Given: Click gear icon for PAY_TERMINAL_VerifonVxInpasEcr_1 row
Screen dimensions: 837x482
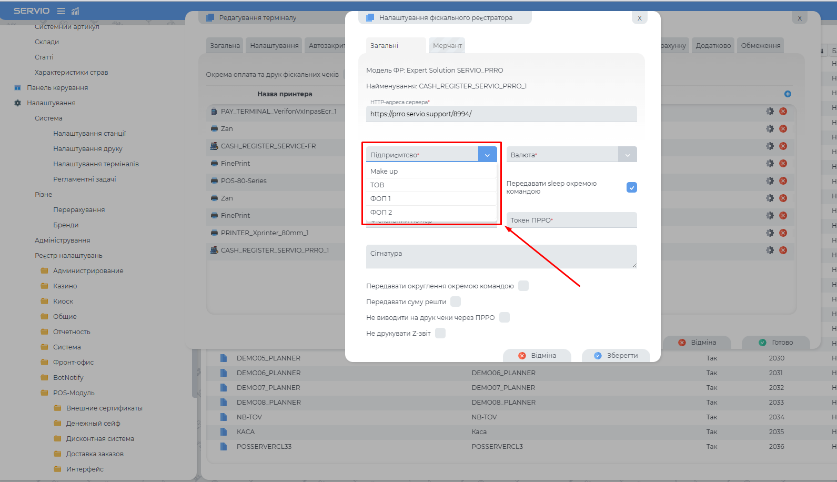Looking at the screenshot, I should point(770,112).
